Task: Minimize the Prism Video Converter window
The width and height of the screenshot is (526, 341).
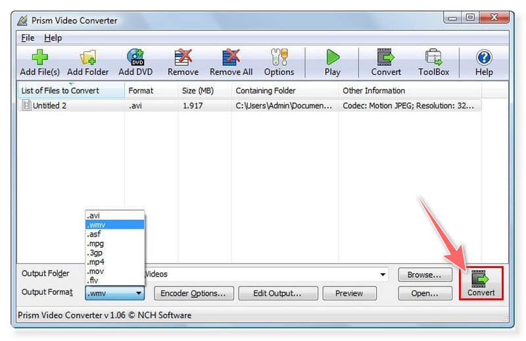Action: click(452, 18)
